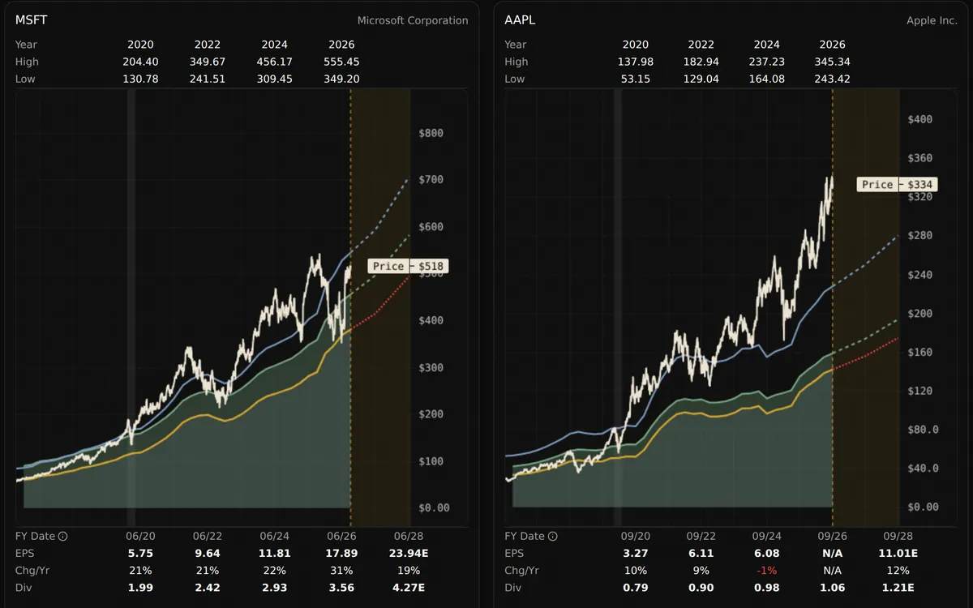Click AAPL EPS value 3.27
973x608 pixels.
[x=636, y=554]
